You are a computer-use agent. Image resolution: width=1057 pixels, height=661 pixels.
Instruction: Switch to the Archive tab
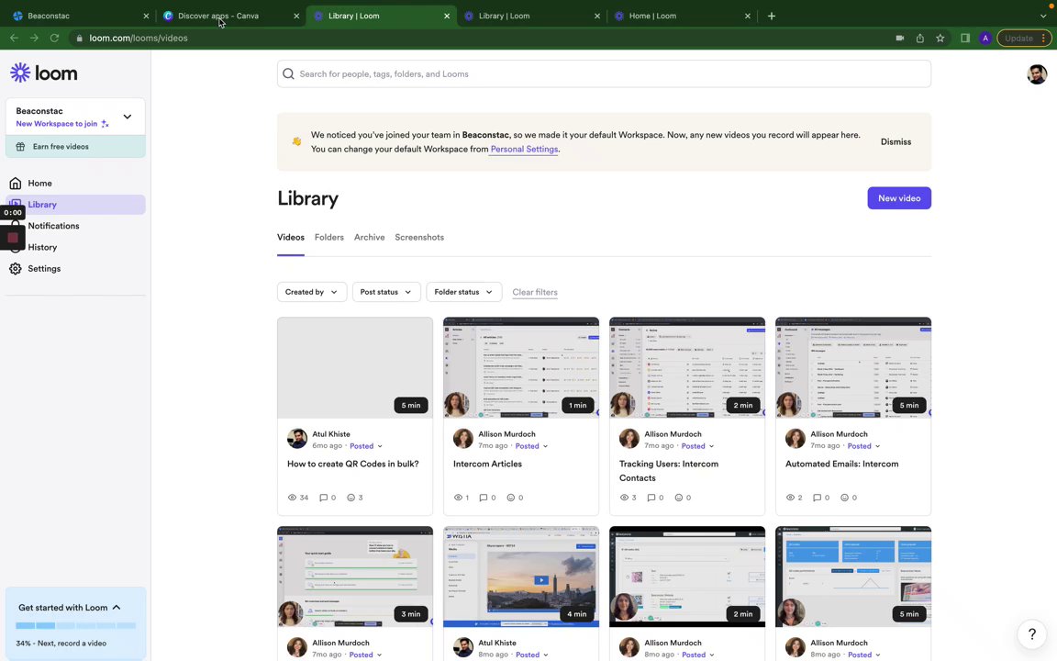tap(370, 238)
